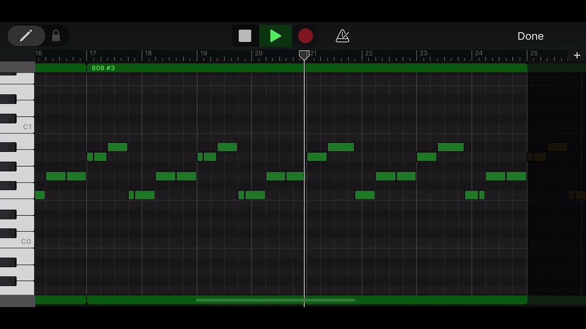The height and width of the screenshot is (329, 586).
Task: Tap bar 25 on the ruler
Action: [x=534, y=53]
